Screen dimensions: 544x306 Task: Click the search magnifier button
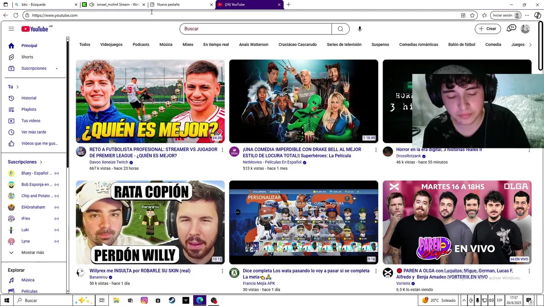pyautogui.click(x=340, y=29)
